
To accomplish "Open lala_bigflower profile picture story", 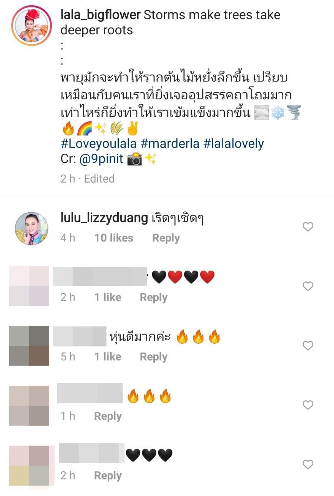I will tap(32, 26).
